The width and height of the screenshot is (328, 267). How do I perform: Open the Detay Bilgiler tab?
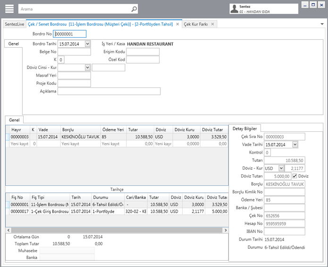click(244, 129)
